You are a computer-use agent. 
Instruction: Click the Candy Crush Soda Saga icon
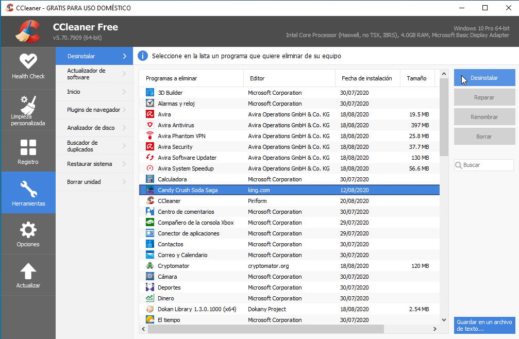(x=150, y=190)
